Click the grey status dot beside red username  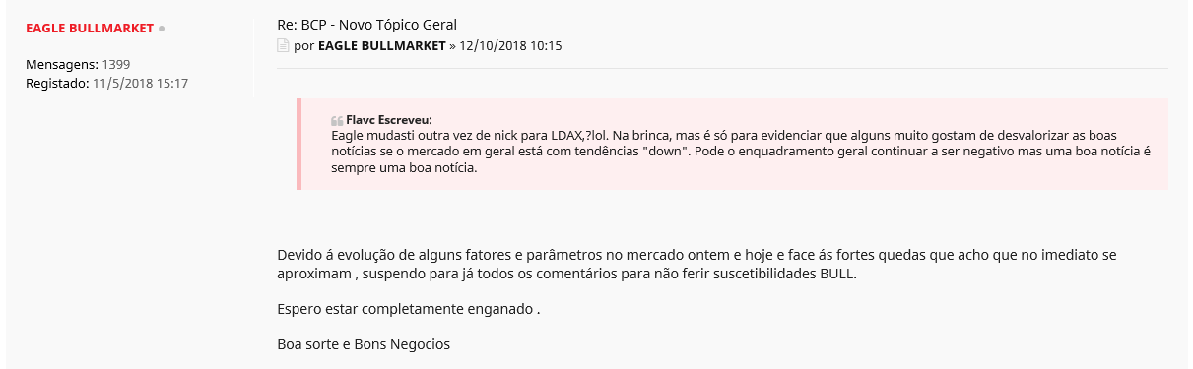[162, 29]
